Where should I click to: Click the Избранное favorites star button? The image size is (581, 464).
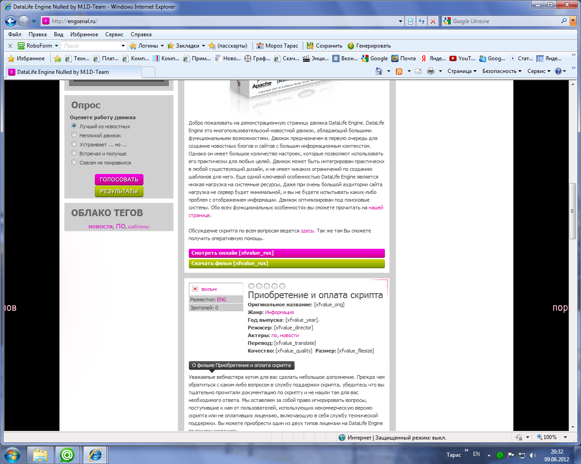pyautogui.click(x=26, y=58)
